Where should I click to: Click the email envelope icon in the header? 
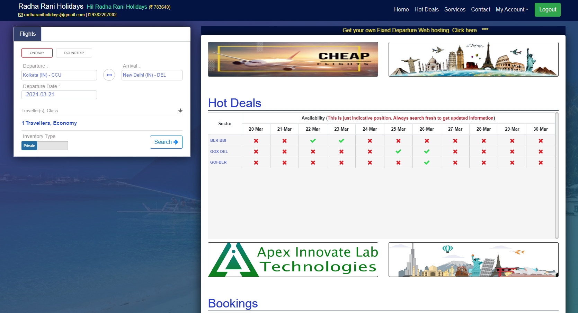pos(20,15)
